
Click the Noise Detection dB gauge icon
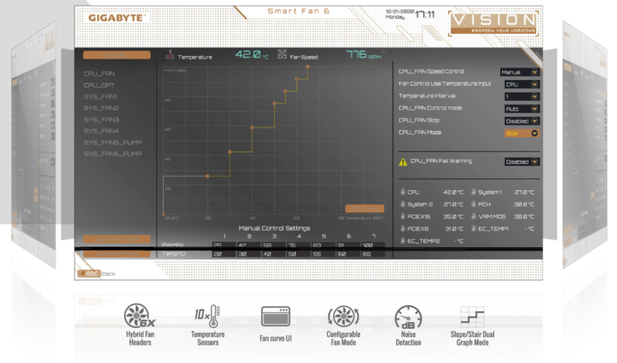point(408,317)
